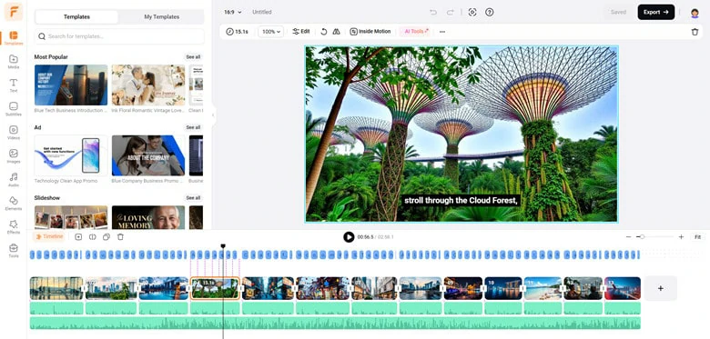The width and height of the screenshot is (710, 339).
Task: Zoom out the timeline with minus icon
Action: point(628,237)
